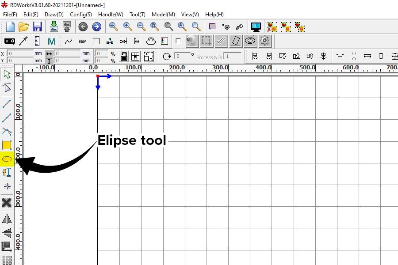Image resolution: width=398 pixels, height=265 pixels.
Task: Open the BMP image import tool
Action: [83, 41]
